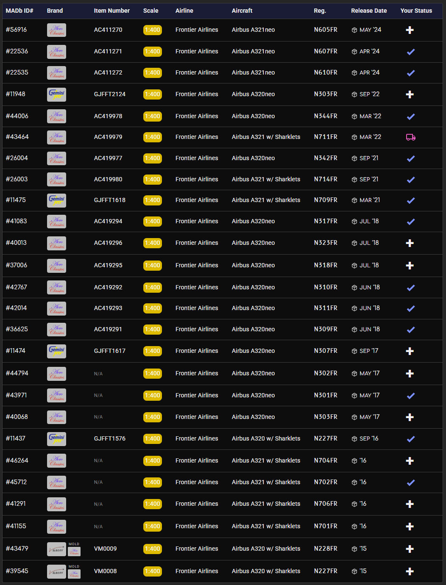Click the pink truck icon for N711FR
Image resolution: width=446 pixels, height=585 pixels.
(410, 137)
